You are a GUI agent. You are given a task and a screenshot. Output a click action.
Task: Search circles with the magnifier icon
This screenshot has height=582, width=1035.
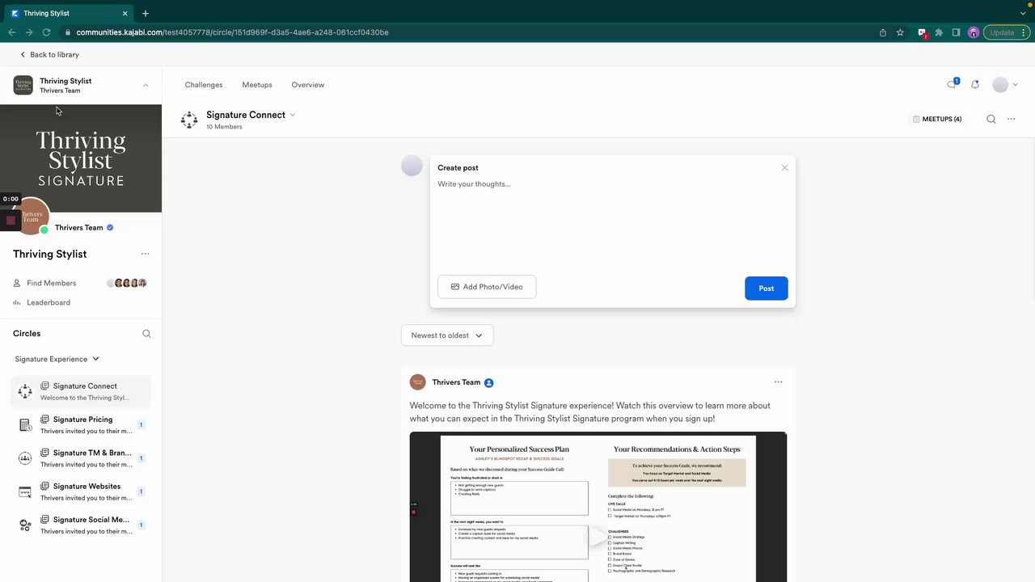point(146,333)
